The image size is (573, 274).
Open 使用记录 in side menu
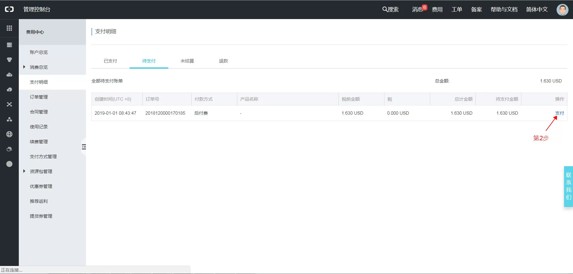click(39, 127)
